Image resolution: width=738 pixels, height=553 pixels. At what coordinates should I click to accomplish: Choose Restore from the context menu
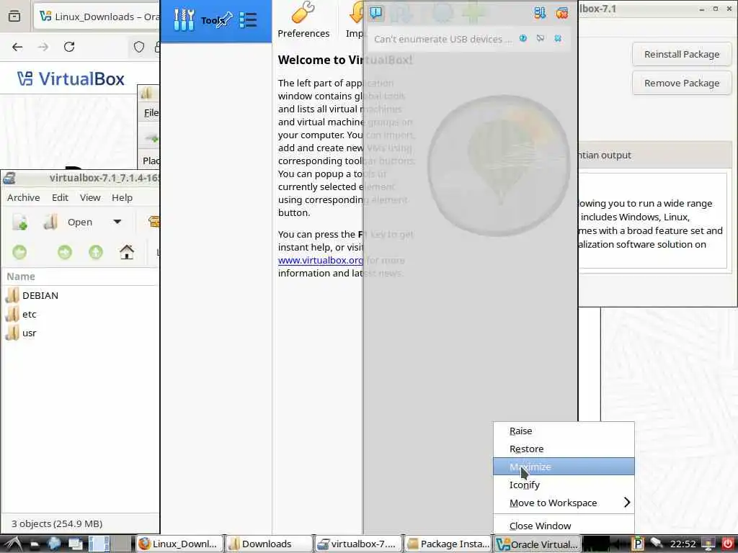coord(564,449)
